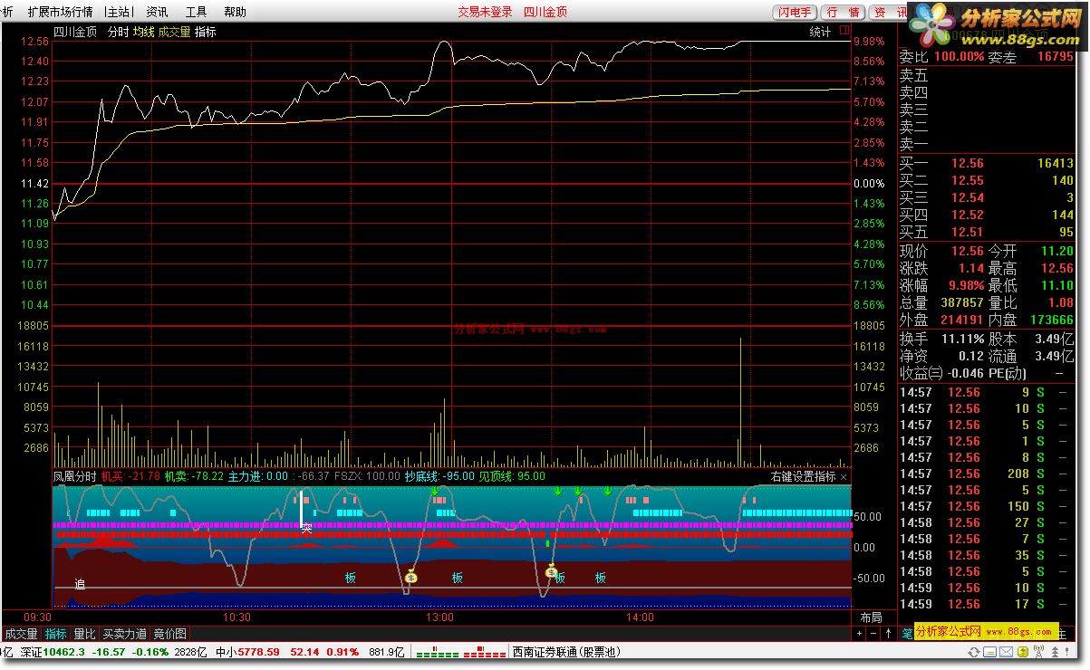Click the up arrow icon under 布局
The image size is (1090, 670).
887,634
